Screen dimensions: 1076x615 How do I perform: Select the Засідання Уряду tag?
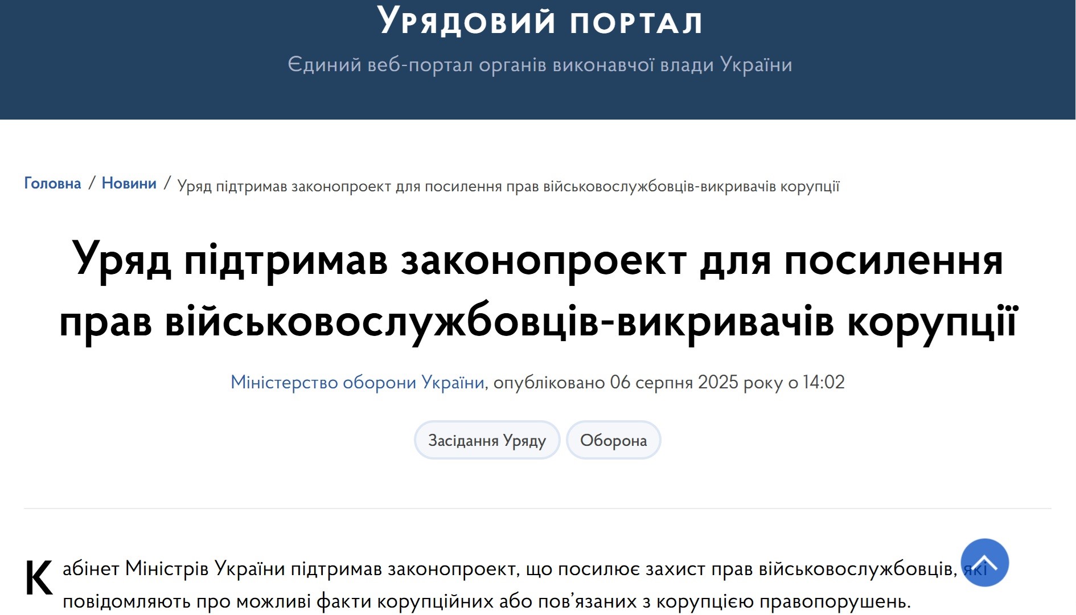tap(487, 440)
